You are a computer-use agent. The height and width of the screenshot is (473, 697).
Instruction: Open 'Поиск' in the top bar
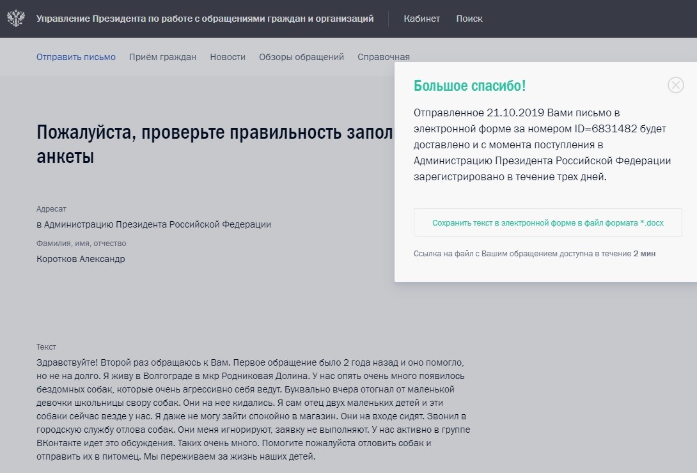click(x=469, y=19)
